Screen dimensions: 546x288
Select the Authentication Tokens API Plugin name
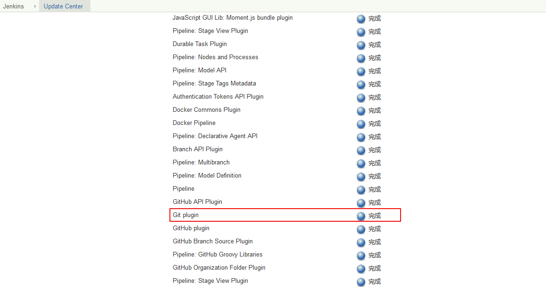[218, 97]
